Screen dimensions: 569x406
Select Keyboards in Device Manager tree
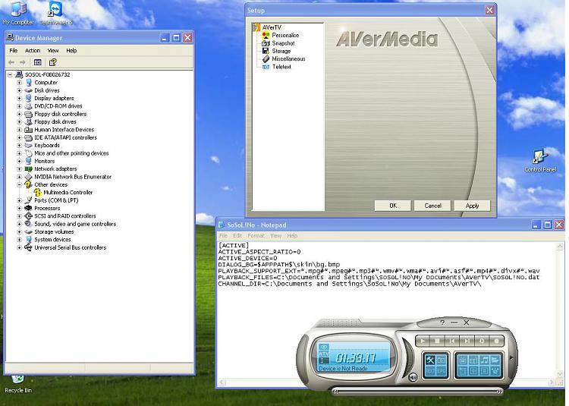pos(47,145)
